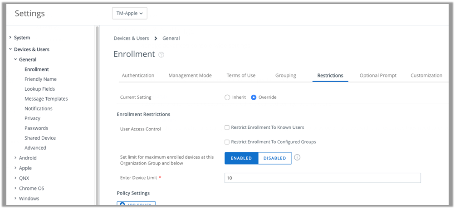Viewport: 455px width, 209px height.
Task: Click the Enter Device Limit field
Action: click(x=323, y=178)
